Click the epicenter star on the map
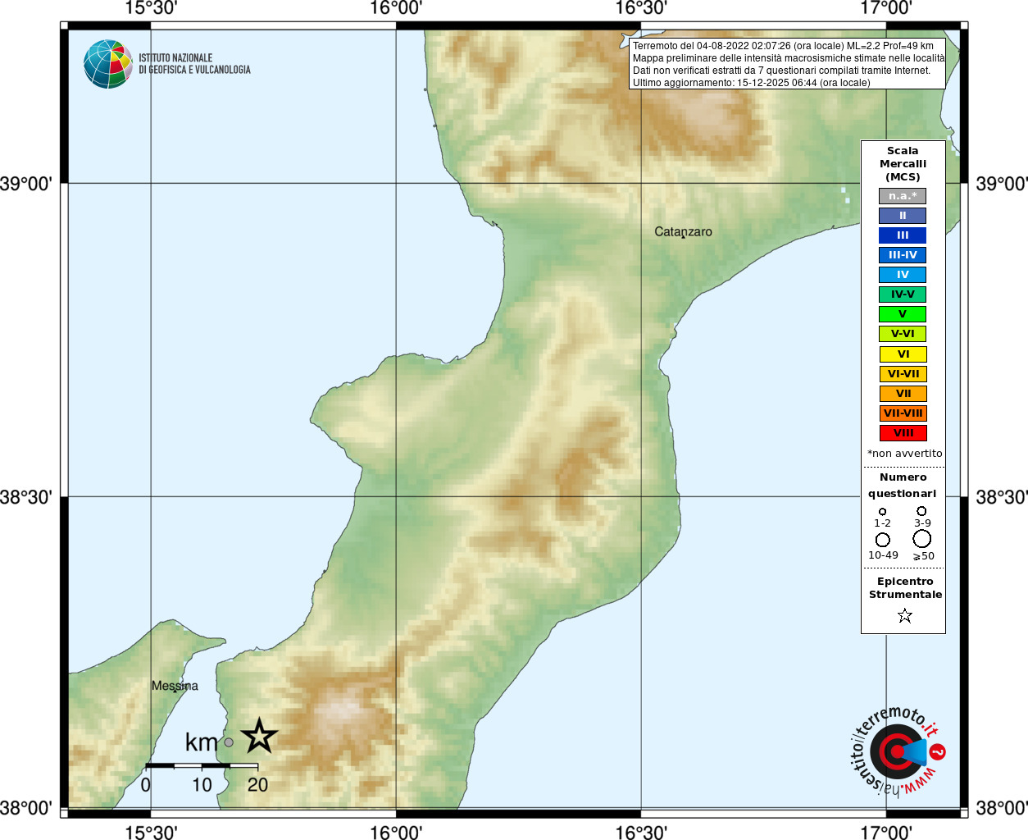Viewport: 1028px width, 840px height. click(x=260, y=736)
